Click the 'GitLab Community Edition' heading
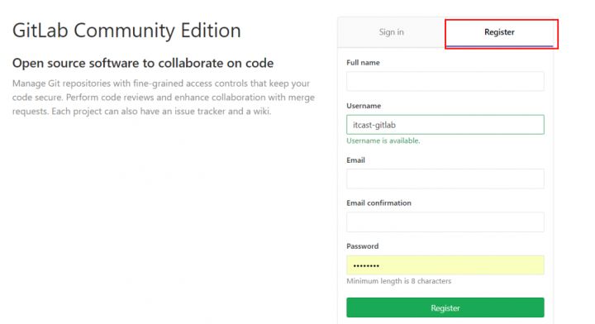595x324 pixels. [x=126, y=31]
